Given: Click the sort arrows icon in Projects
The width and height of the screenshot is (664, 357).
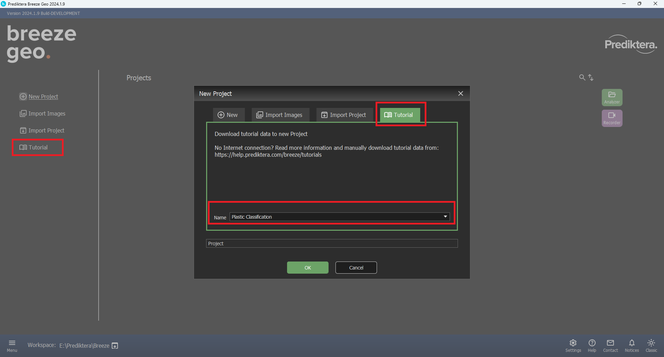Looking at the screenshot, I should (x=591, y=77).
